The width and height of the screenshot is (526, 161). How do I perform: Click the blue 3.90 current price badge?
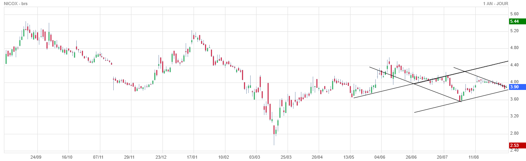click(x=514, y=87)
